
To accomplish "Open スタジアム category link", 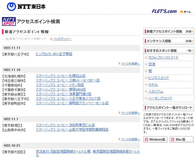I will point(156,92).
